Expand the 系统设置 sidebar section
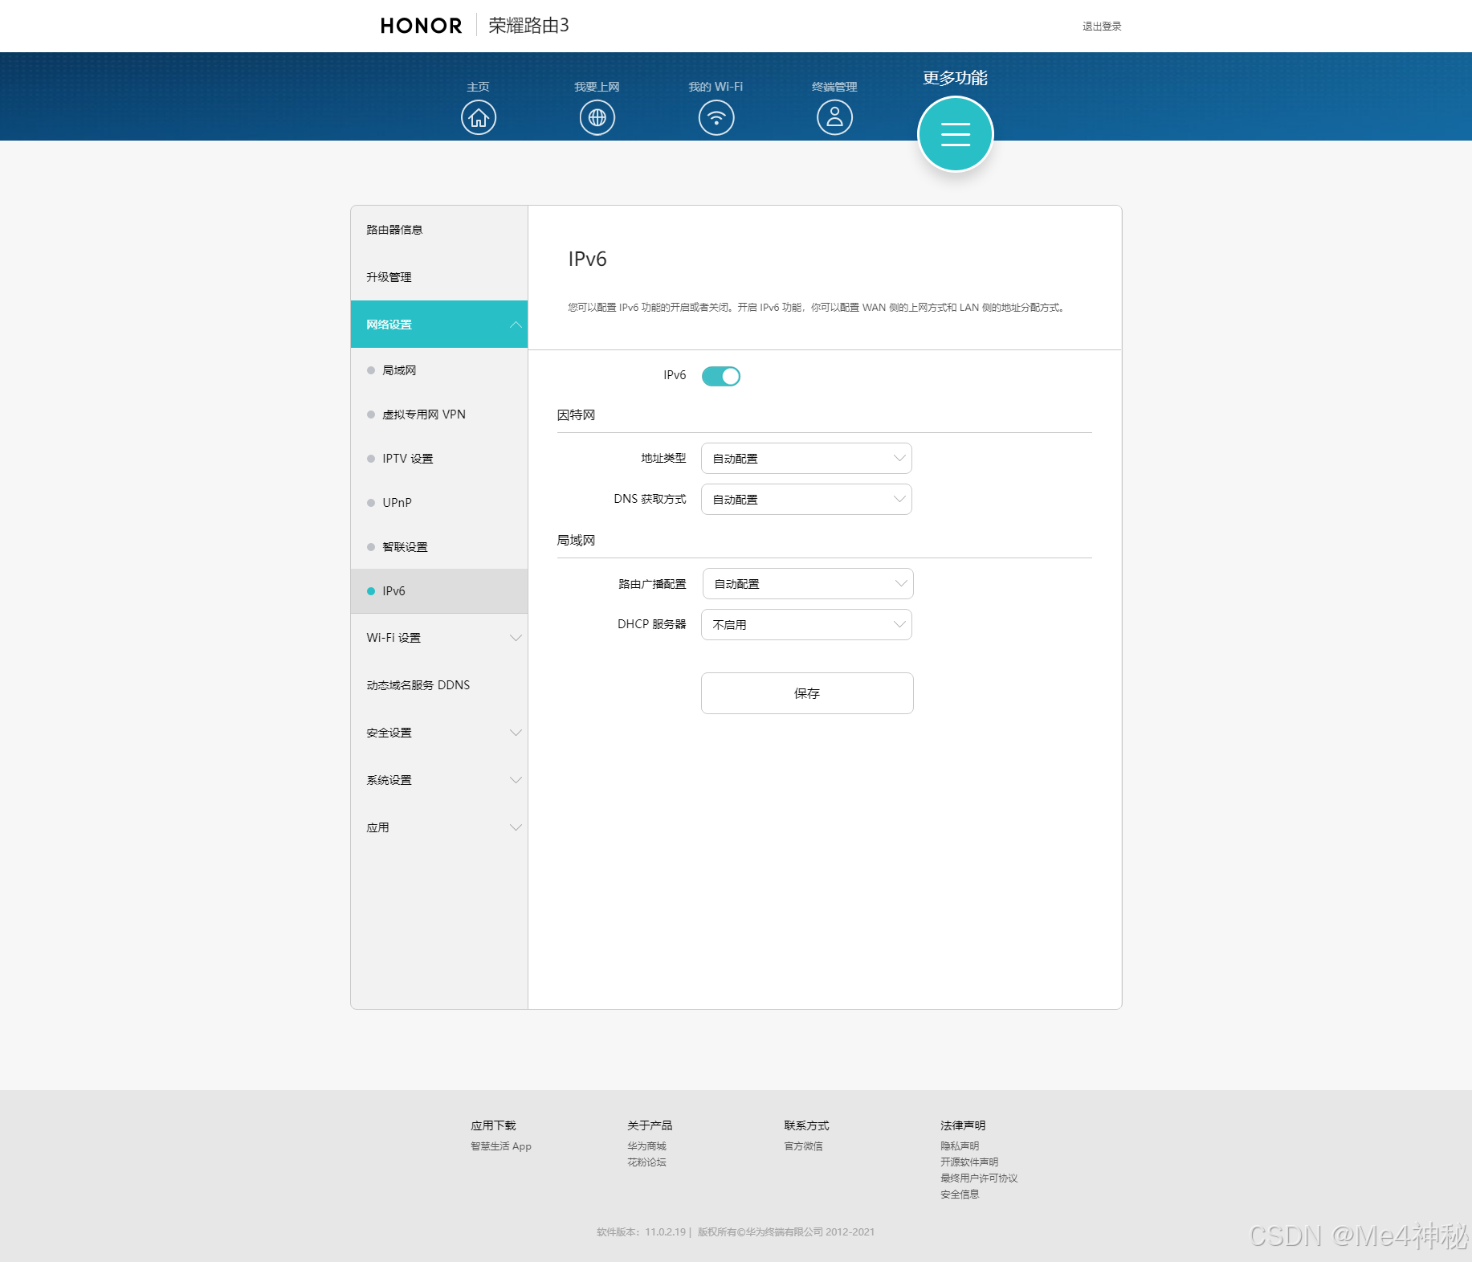 pyautogui.click(x=439, y=780)
